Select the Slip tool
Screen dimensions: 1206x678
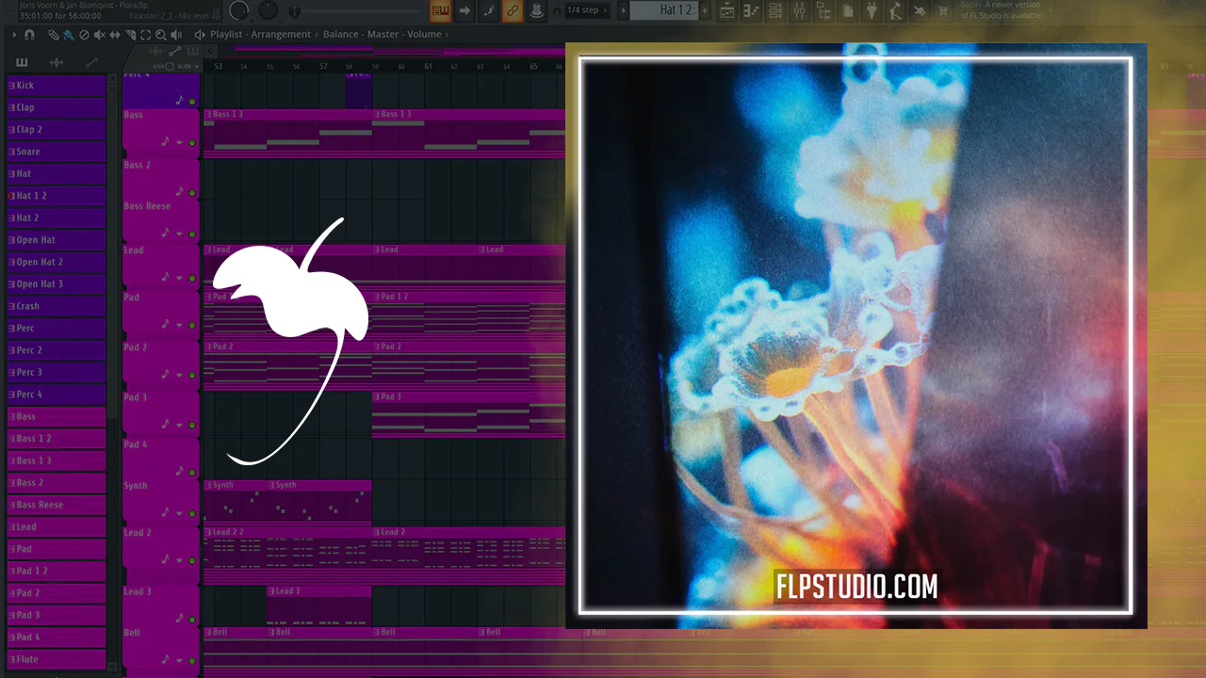point(115,35)
